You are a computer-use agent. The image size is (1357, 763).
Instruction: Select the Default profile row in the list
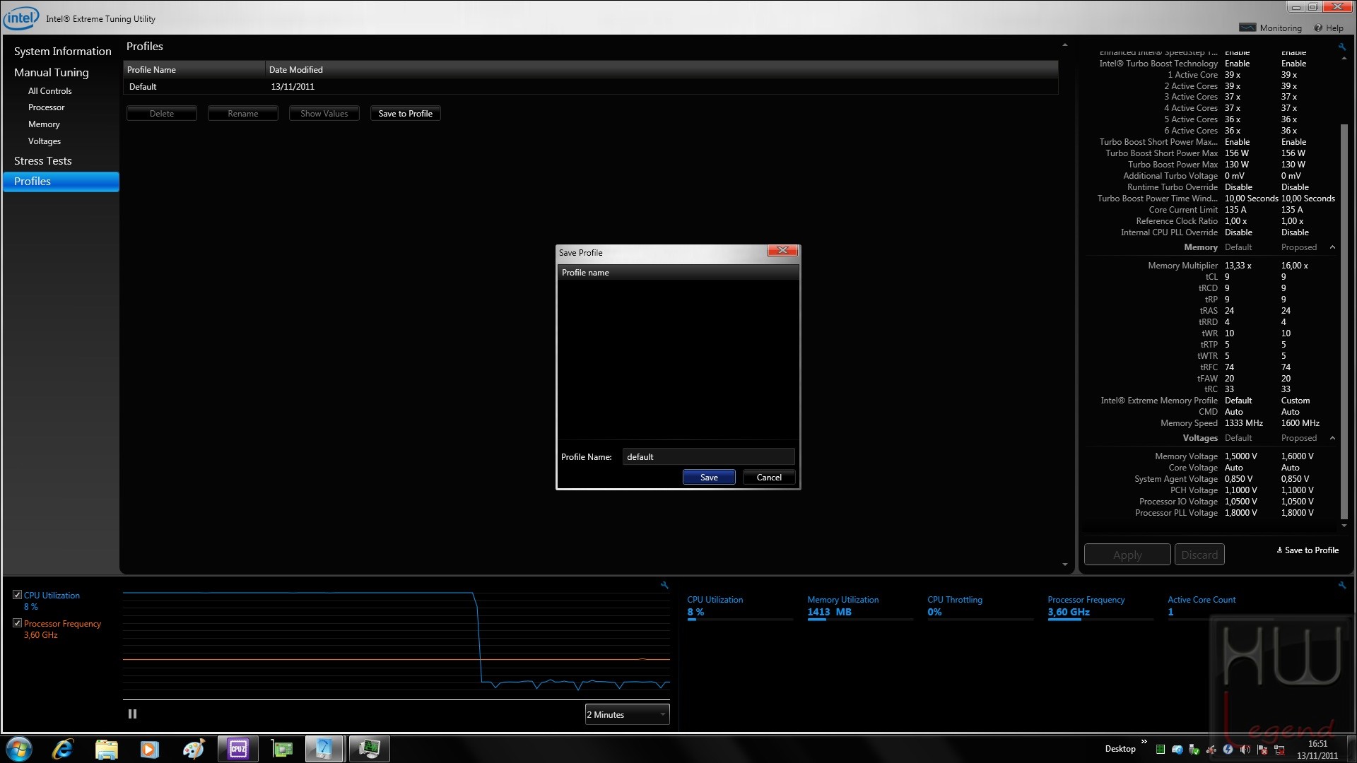click(x=590, y=87)
